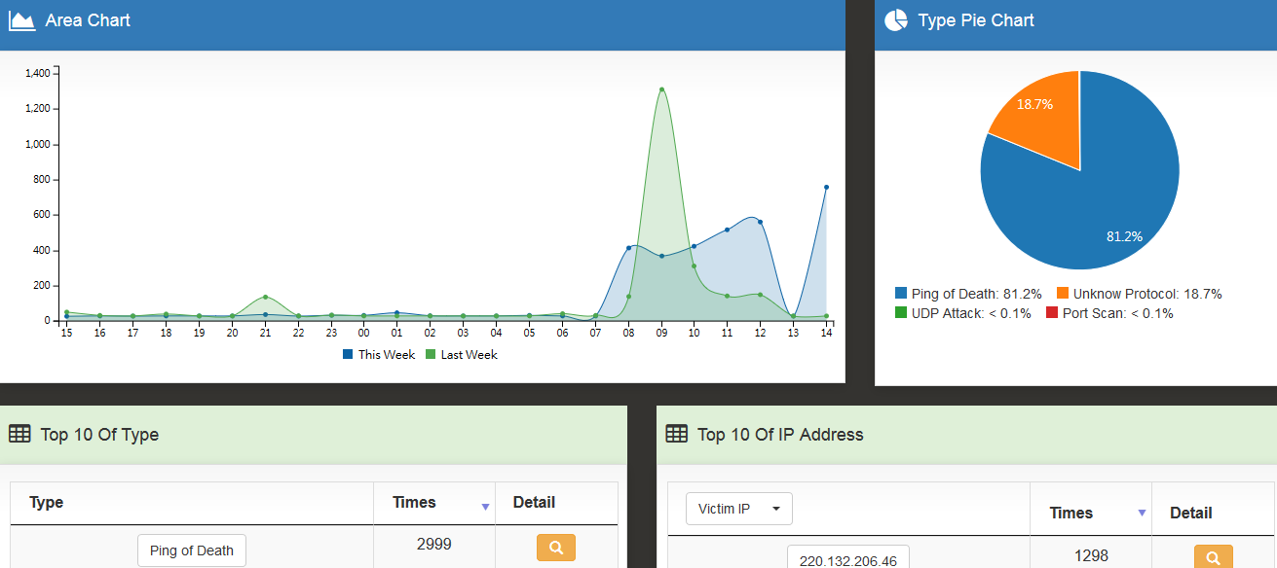This screenshot has height=568, width=1277.
Task: Click the table icon beside Top 10 Of IP Address
Action: click(676, 435)
